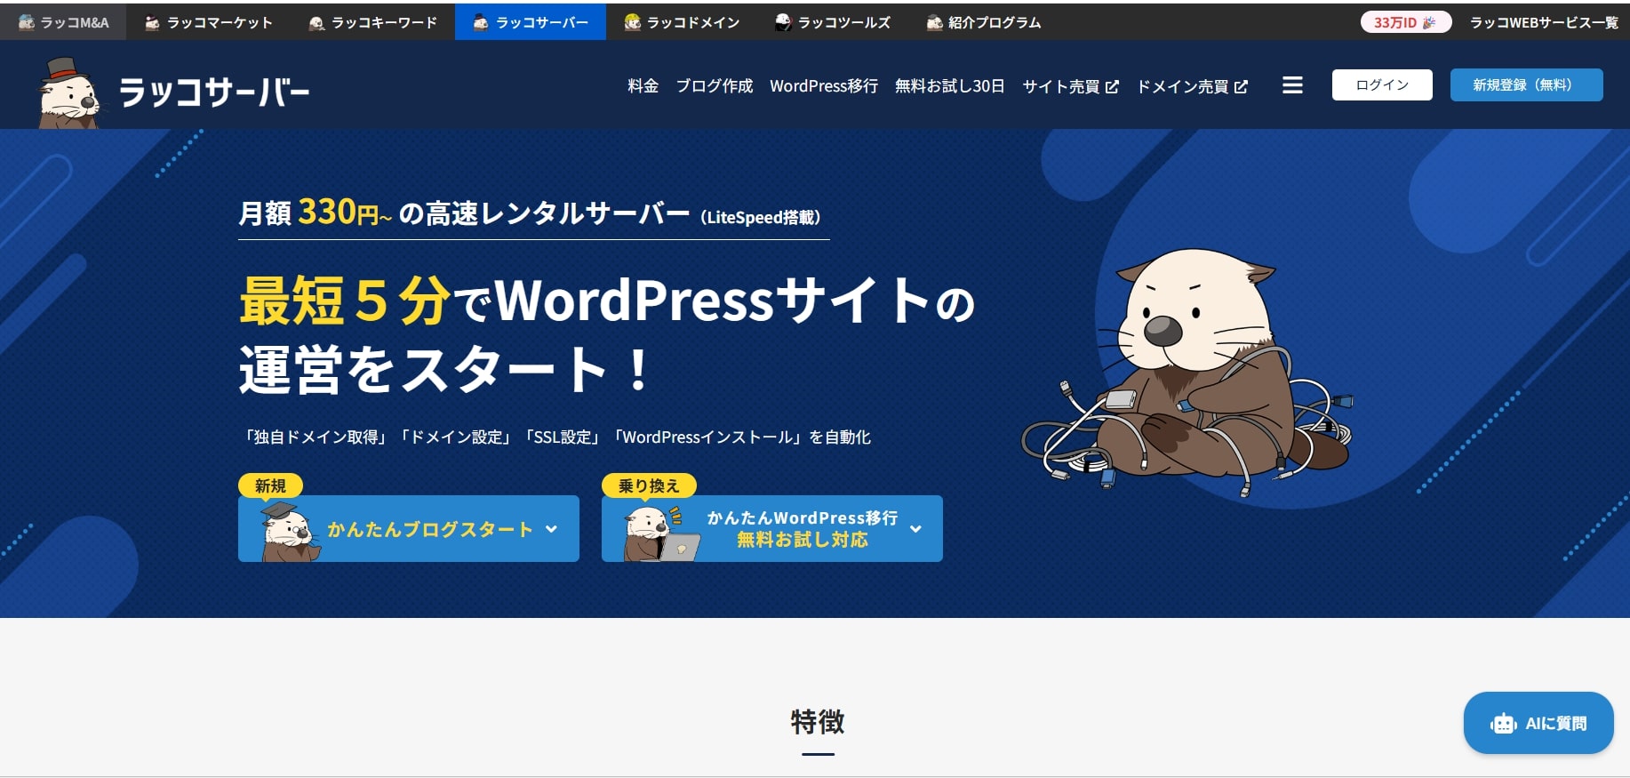The height and width of the screenshot is (778, 1630).
Task: Select 無料お試し30日 in navigation
Action: click(x=949, y=86)
